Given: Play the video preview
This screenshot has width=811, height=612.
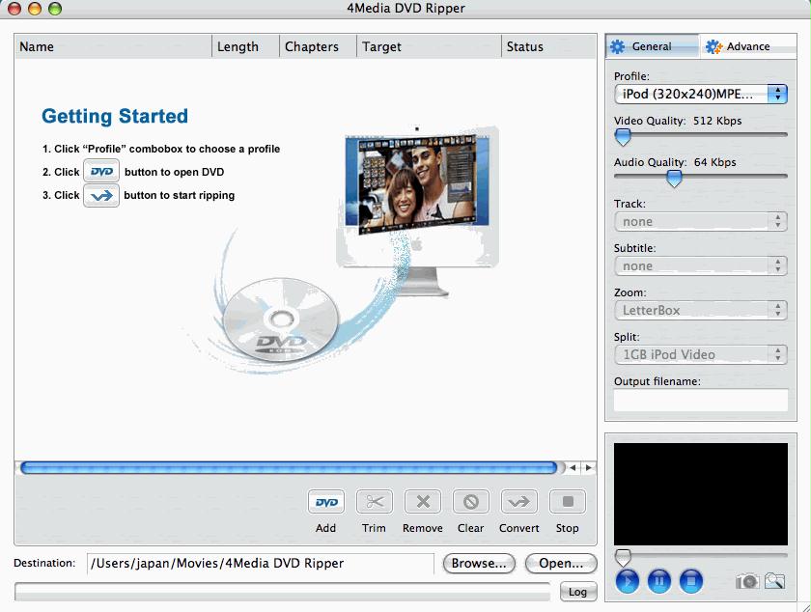Looking at the screenshot, I should (628, 581).
